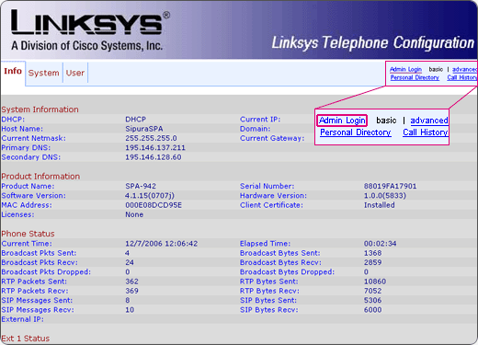Click the 'Product Name:' label
Image resolution: width=478 pixels, height=345 pixels.
pyautogui.click(x=28, y=186)
